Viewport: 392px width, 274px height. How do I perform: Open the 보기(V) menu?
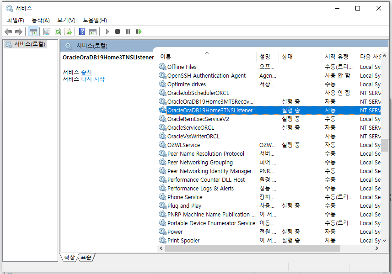click(x=66, y=20)
